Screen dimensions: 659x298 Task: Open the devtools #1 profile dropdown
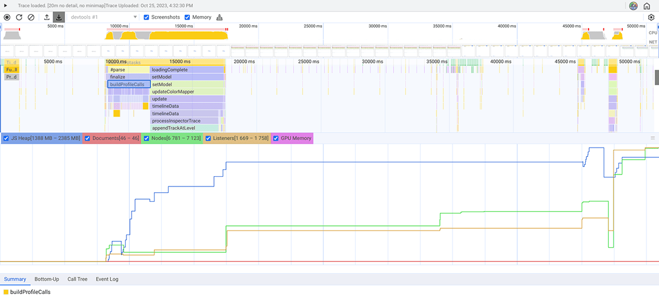(x=103, y=17)
